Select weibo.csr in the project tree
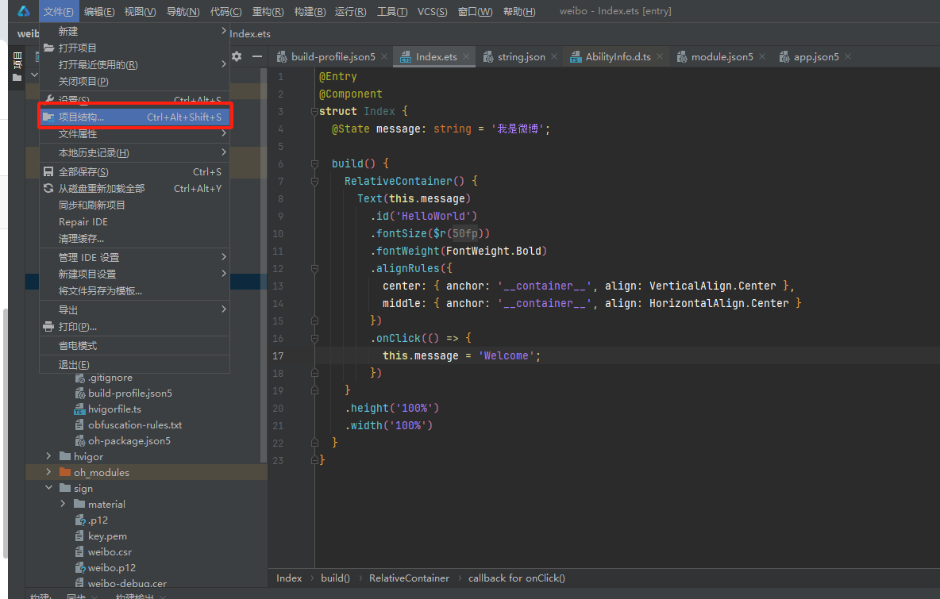The height and width of the screenshot is (599, 940). coord(110,551)
